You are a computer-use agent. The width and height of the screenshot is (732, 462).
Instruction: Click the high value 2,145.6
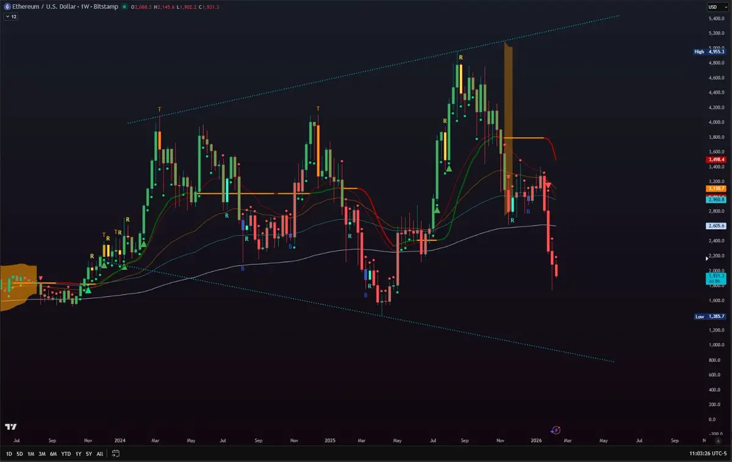[165, 7]
